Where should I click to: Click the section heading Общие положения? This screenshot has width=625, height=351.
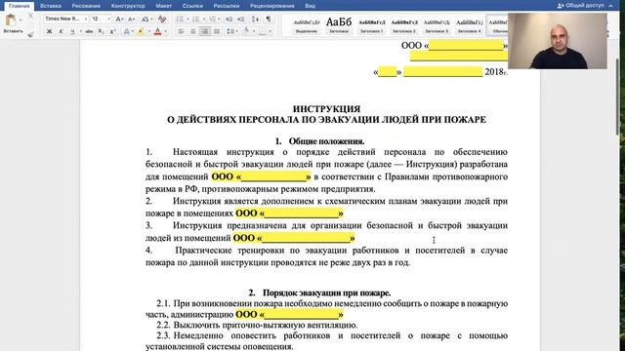point(326,141)
